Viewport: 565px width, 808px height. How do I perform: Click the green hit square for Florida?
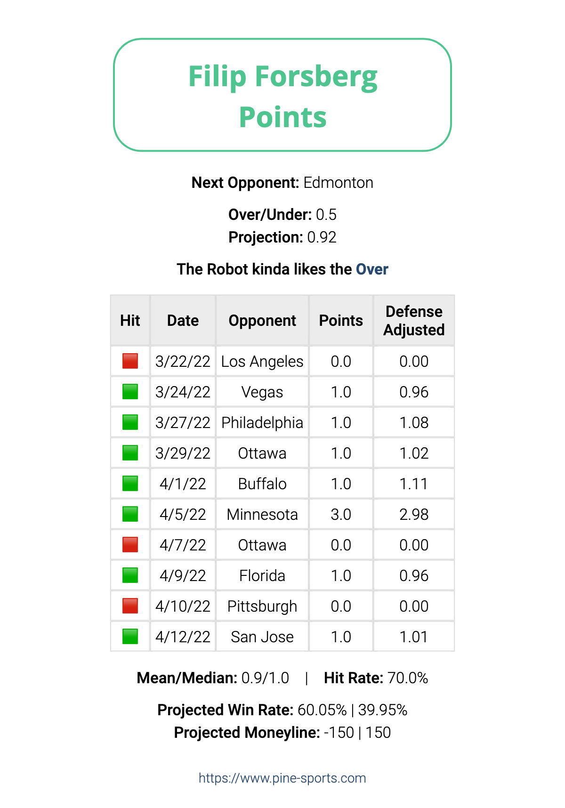(130, 575)
